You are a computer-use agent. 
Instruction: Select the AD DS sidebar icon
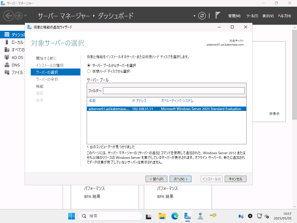[7, 57]
